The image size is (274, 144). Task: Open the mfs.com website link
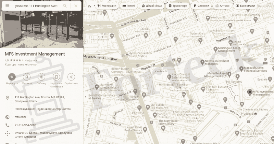[x=20, y=117]
